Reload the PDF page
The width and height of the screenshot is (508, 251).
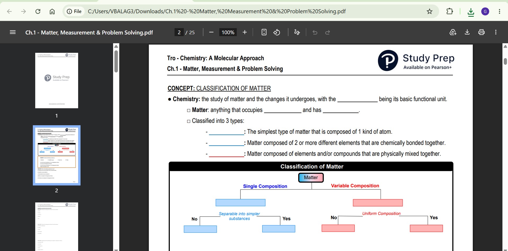tap(38, 11)
